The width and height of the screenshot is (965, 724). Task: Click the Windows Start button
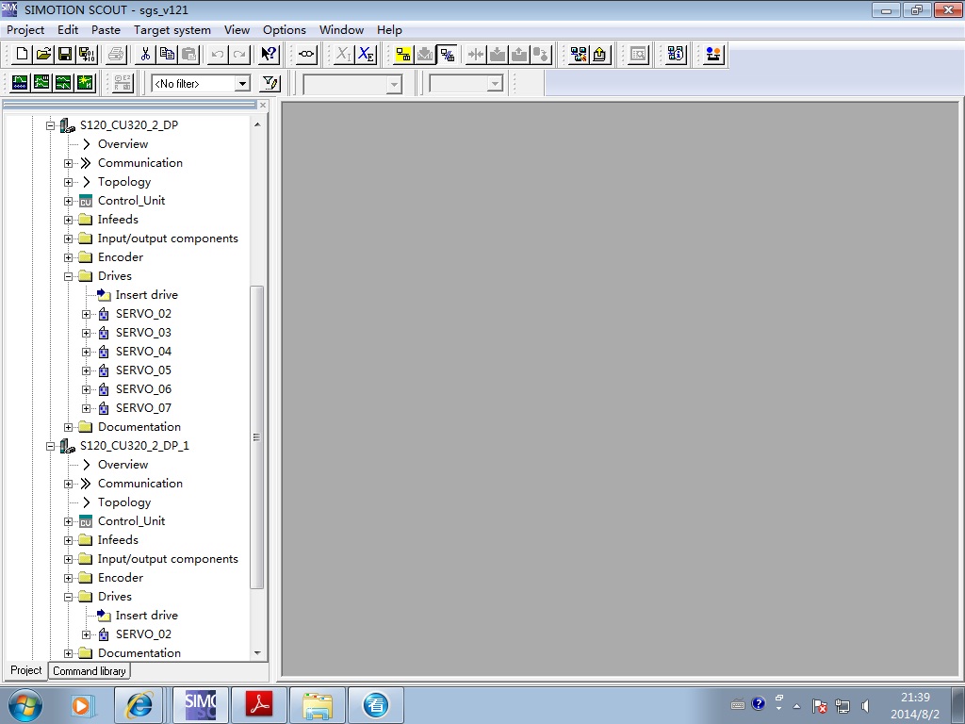pos(25,705)
